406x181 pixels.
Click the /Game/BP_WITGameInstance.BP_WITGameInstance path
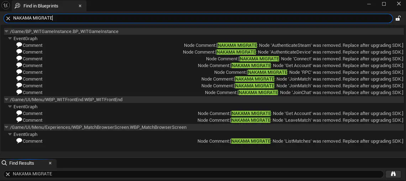point(64,32)
